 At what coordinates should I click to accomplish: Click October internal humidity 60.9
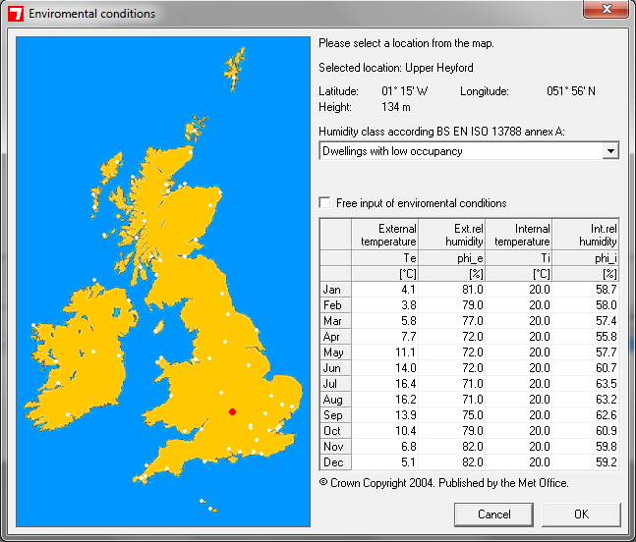coord(585,431)
